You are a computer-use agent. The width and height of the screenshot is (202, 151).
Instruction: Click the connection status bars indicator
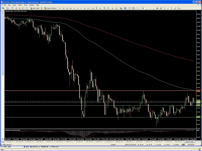(183, 145)
